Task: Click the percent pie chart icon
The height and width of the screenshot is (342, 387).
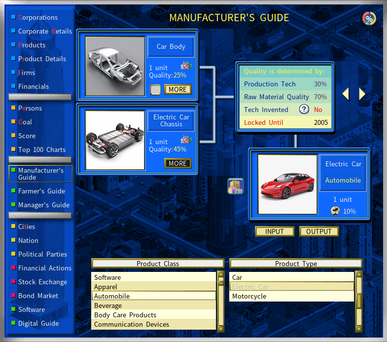Action: click(x=369, y=19)
